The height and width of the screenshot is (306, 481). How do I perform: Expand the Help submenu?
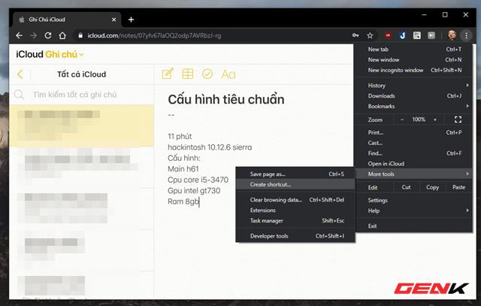point(413,211)
